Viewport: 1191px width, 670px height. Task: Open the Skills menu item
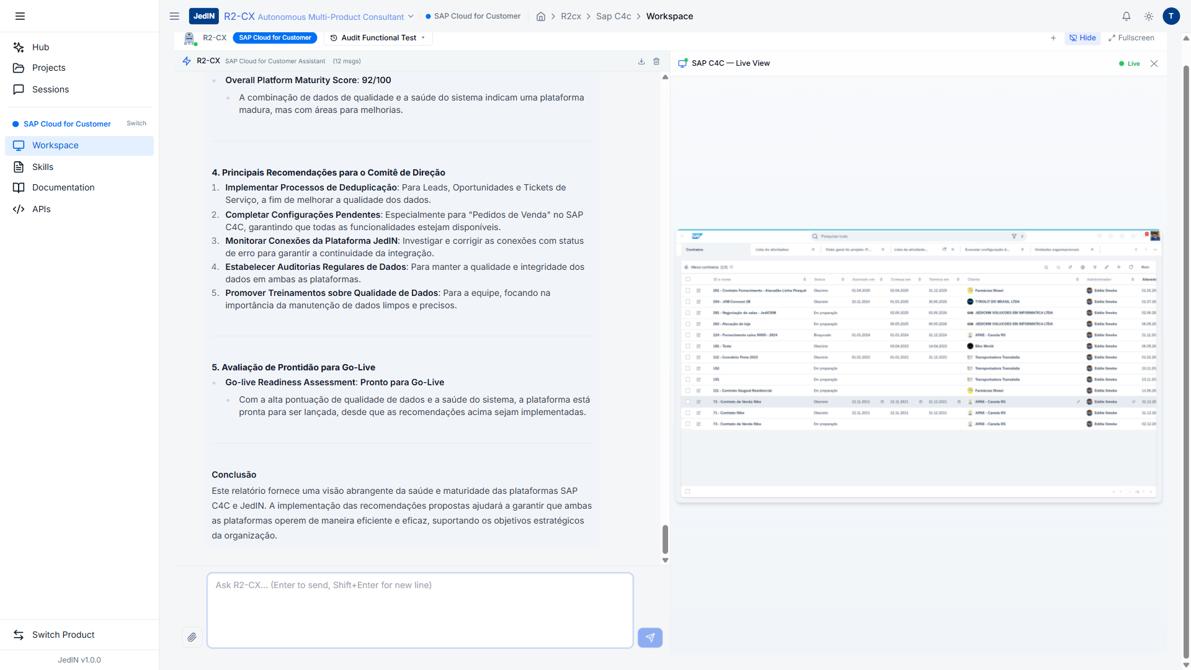[x=43, y=167]
